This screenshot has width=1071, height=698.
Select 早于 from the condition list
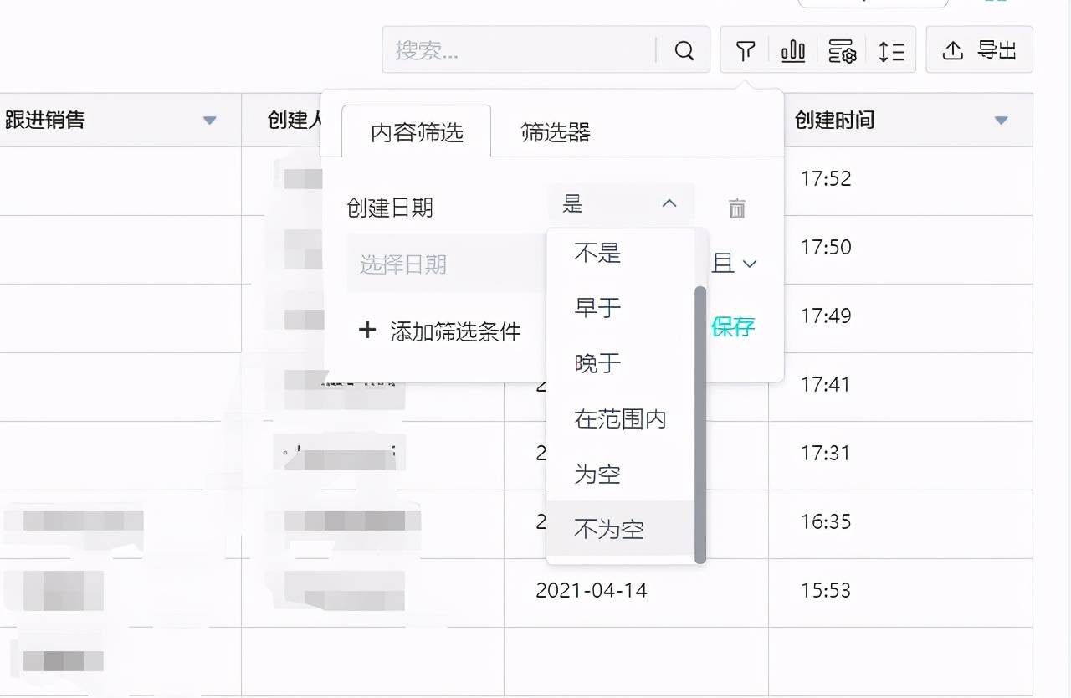point(621,308)
